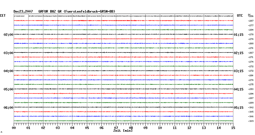
Task: Click the DC value -280
Action: 251,75
